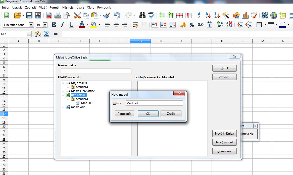The height and width of the screenshot is (175, 293).
Task: Apply Italic formatting
Action: pos(63,25)
